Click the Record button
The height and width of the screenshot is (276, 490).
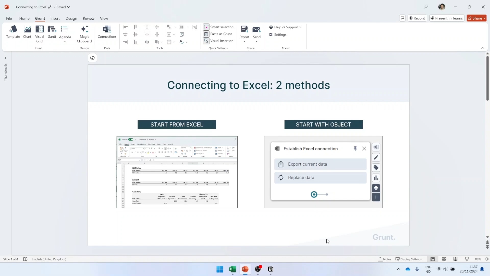tap(417, 18)
